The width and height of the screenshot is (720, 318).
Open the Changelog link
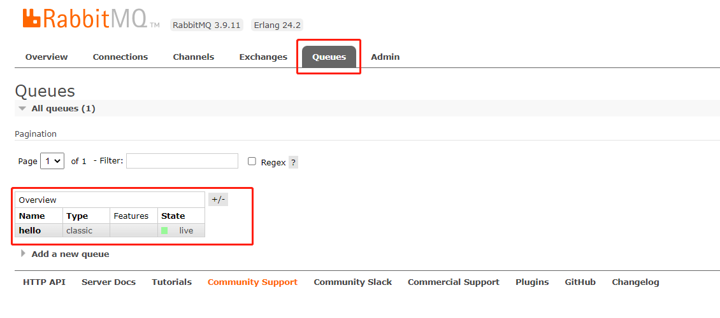(635, 282)
